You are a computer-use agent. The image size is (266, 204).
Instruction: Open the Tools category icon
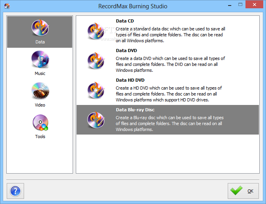(40, 123)
